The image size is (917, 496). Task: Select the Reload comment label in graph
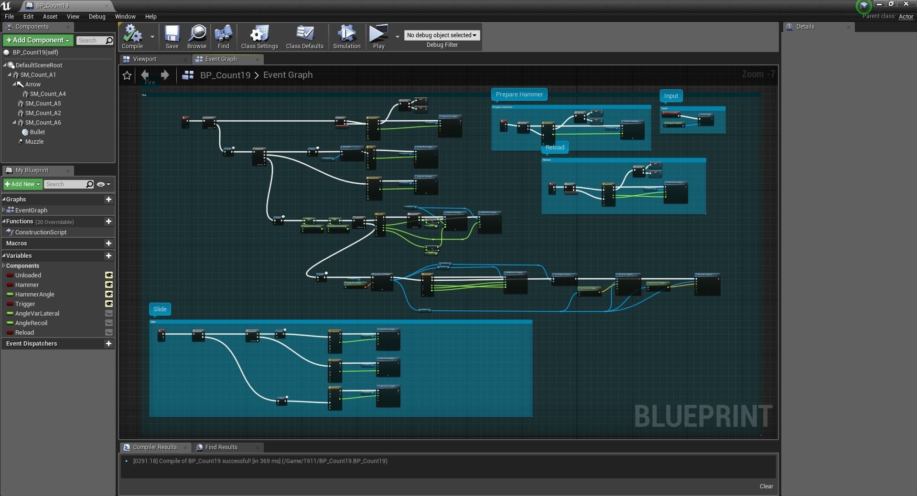(555, 148)
